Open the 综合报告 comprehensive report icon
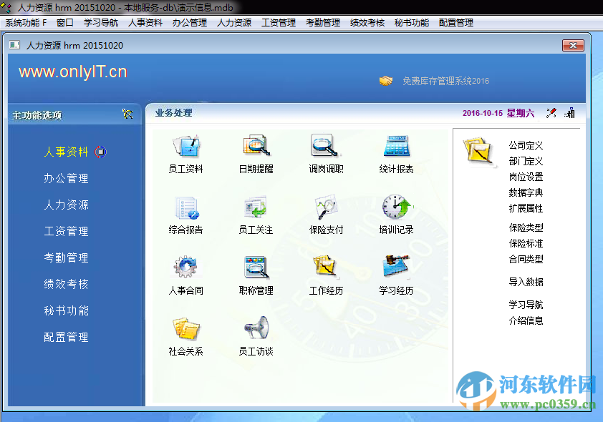The height and width of the screenshot is (422, 603). click(188, 213)
